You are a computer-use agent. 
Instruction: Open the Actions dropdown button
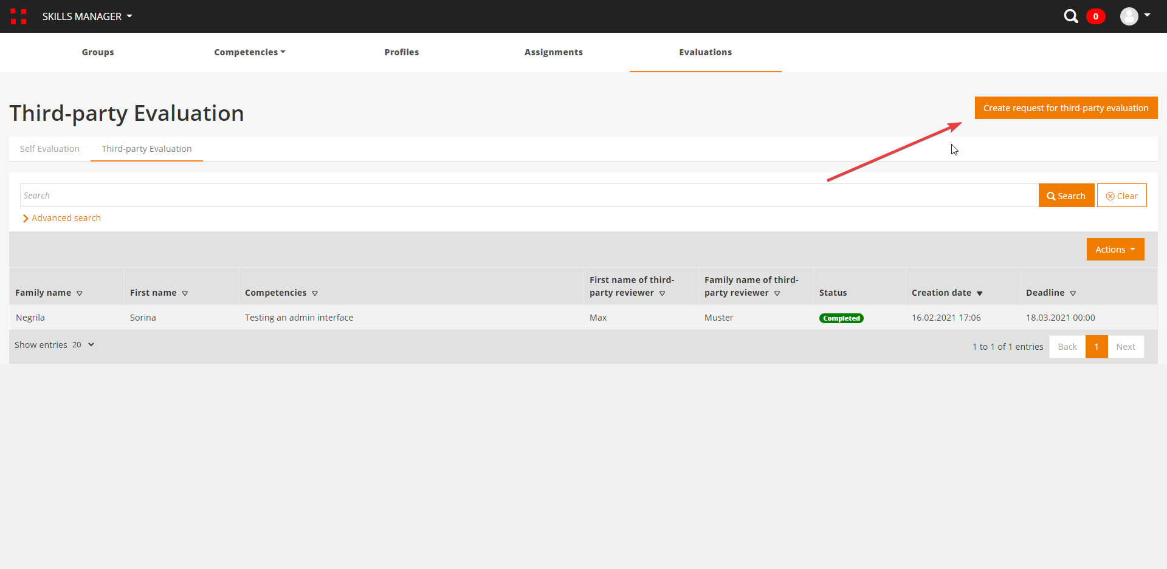tap(1115, 250)
